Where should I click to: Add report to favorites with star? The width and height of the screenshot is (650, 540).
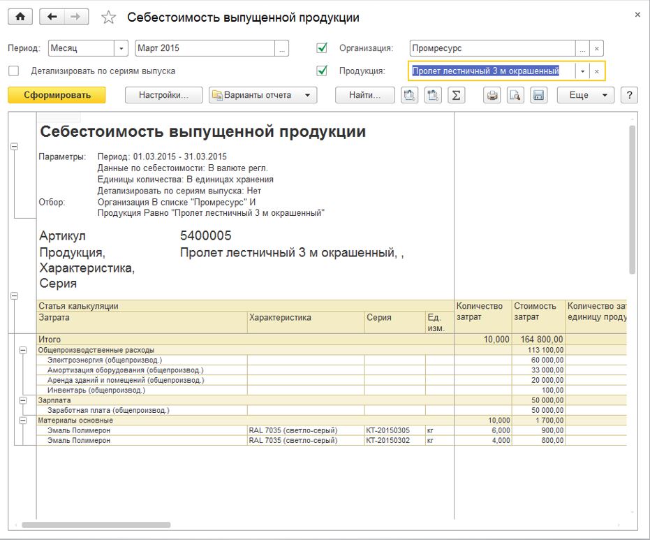(109, 17)
